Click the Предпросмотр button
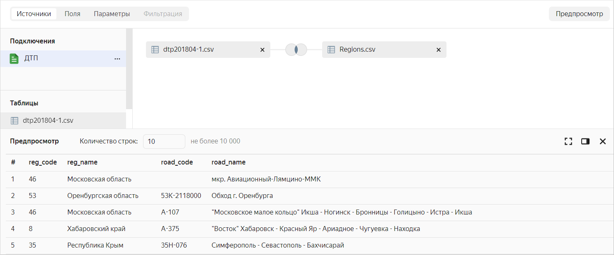The image size is (614, 255). 579,14
